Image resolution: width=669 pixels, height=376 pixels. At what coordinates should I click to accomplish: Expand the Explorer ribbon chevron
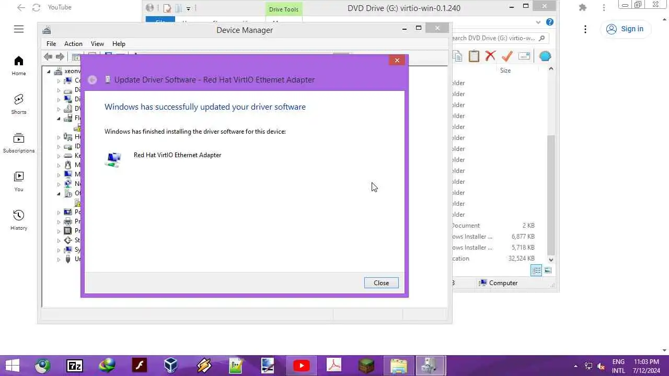point(538,22)
